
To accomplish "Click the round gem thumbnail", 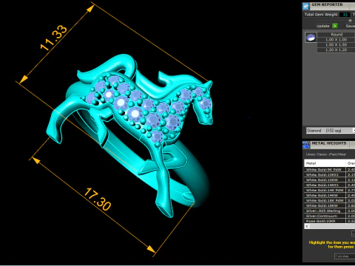I will tap(311, 38).
